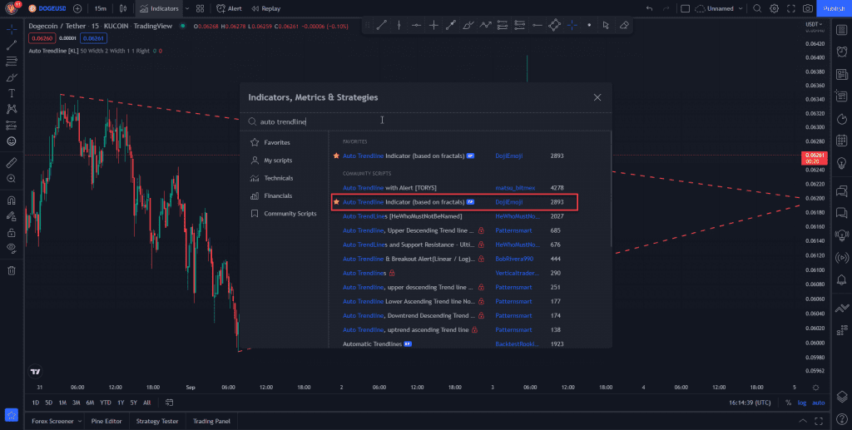Viewport: 852px width, 430px height.
Task: Open the 15m timeframe dropdown
Action: click(100, 8)
